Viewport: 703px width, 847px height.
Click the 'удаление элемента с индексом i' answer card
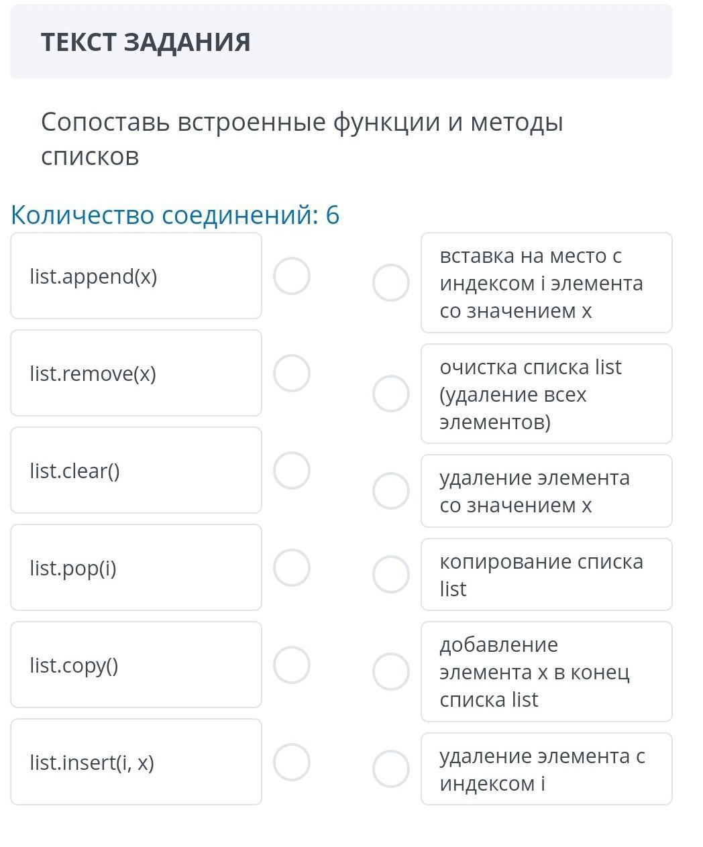[546, 769]
